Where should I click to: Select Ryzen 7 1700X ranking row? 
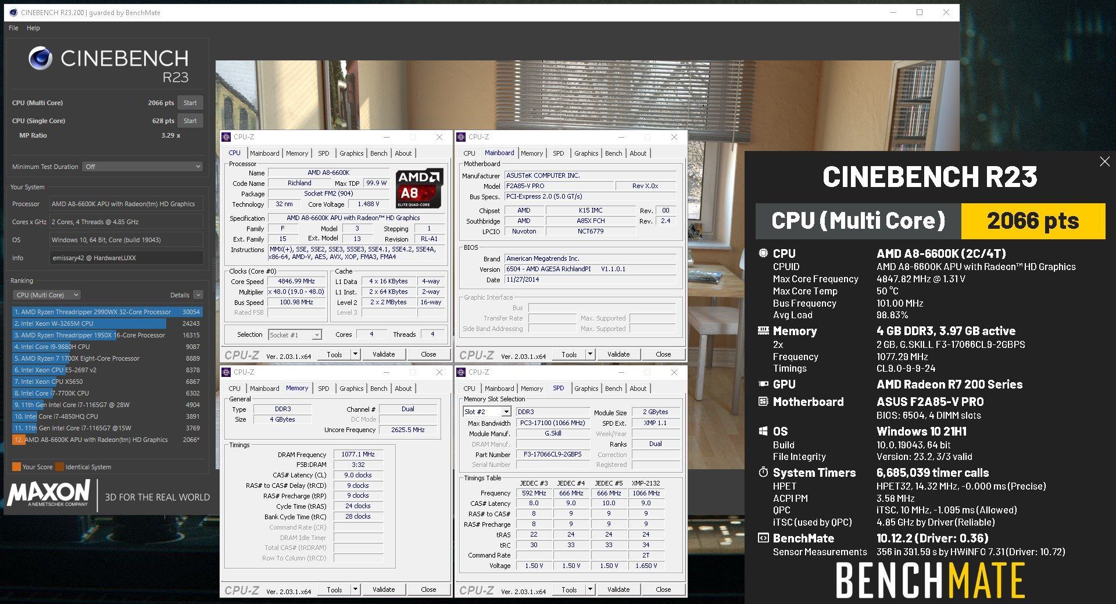pyautogui.click(x=107, y=358)
